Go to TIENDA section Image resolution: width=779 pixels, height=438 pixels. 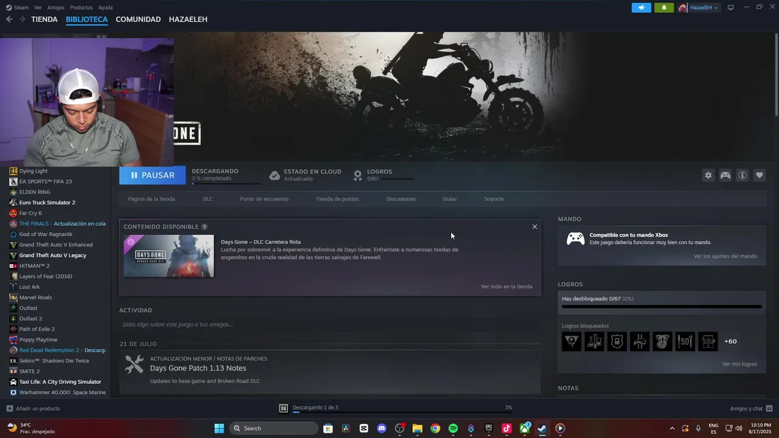coord(44,19)
